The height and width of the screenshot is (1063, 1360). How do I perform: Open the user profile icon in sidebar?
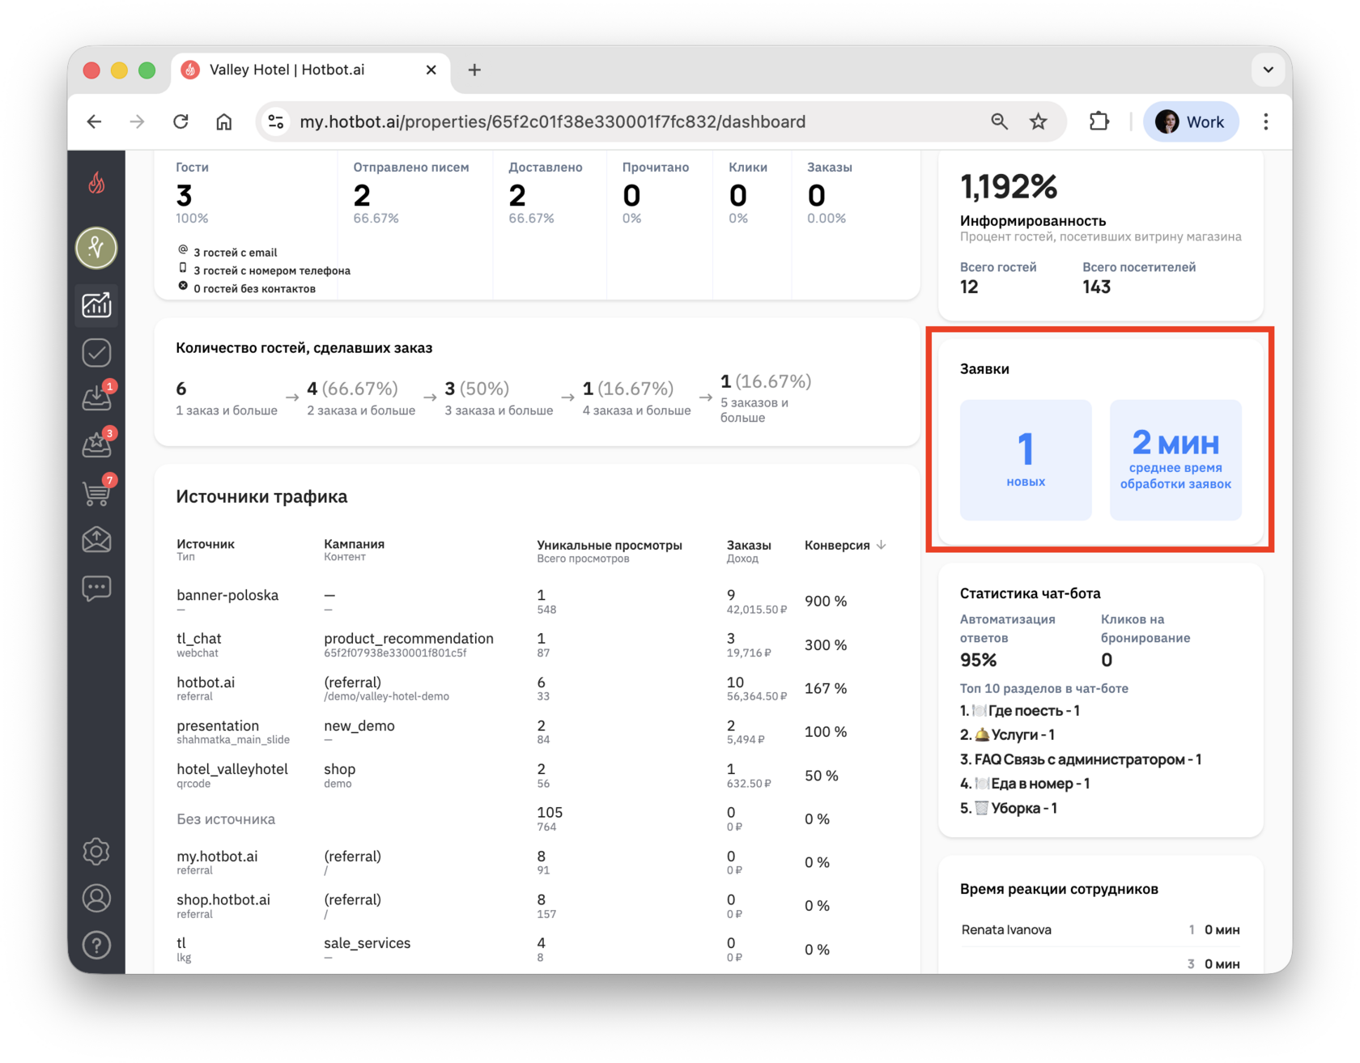96,898
